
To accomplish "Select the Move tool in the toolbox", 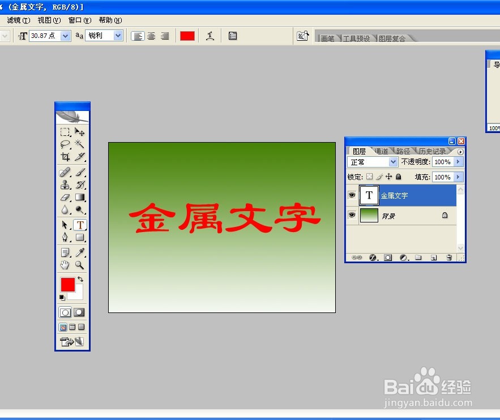I will tap(80, 132).
